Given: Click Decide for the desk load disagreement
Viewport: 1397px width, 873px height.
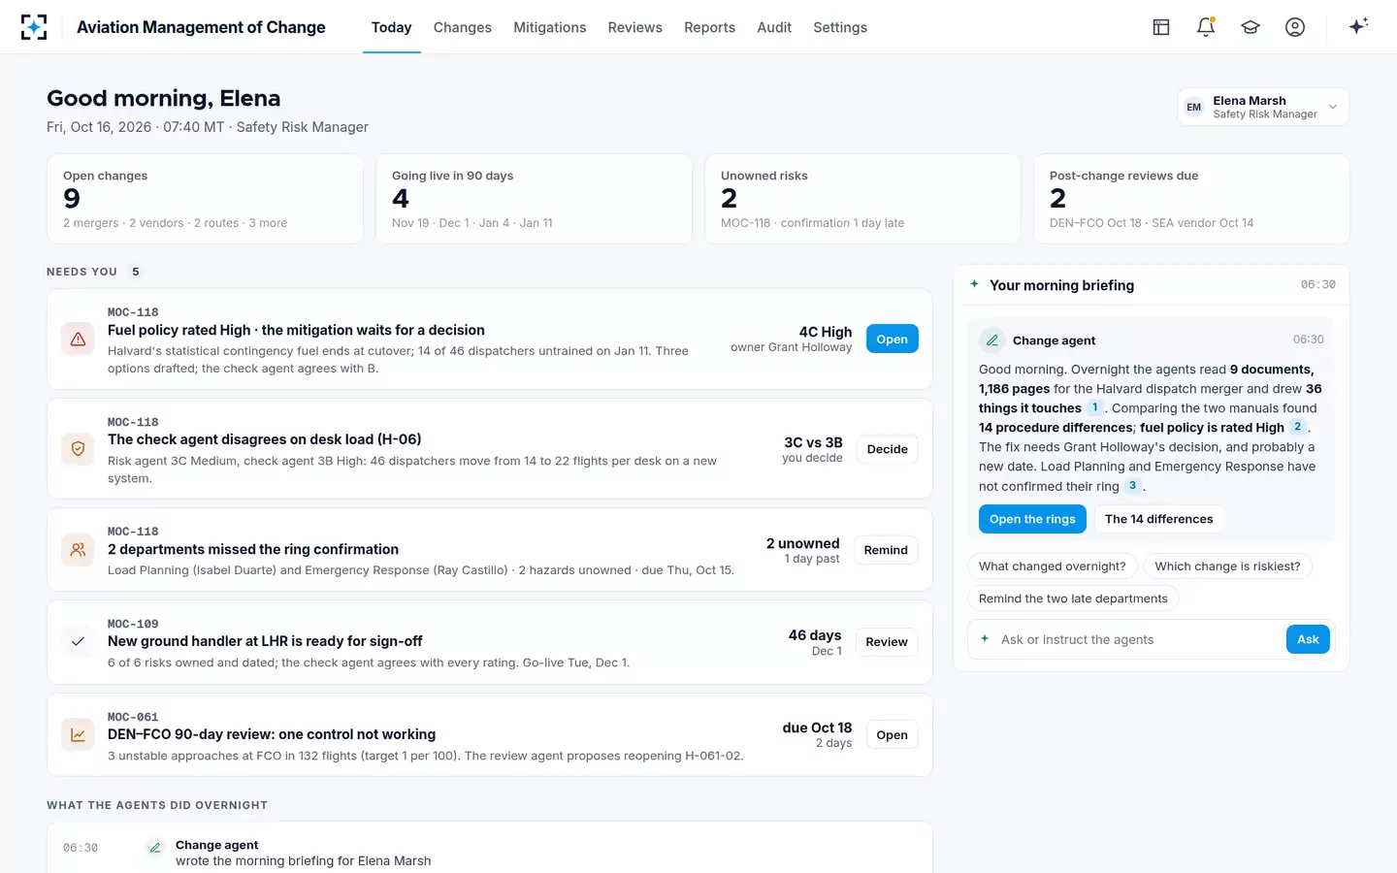Looking at the screenshot, I should click(x=887, y=449).
